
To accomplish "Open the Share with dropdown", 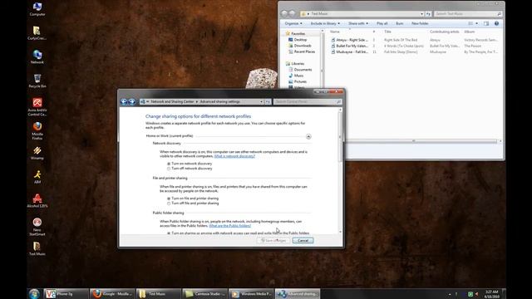I will click(358, 23).
